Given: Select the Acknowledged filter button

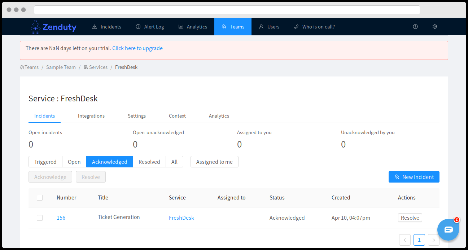Looking at the screenshot, I should click(110, 162).
